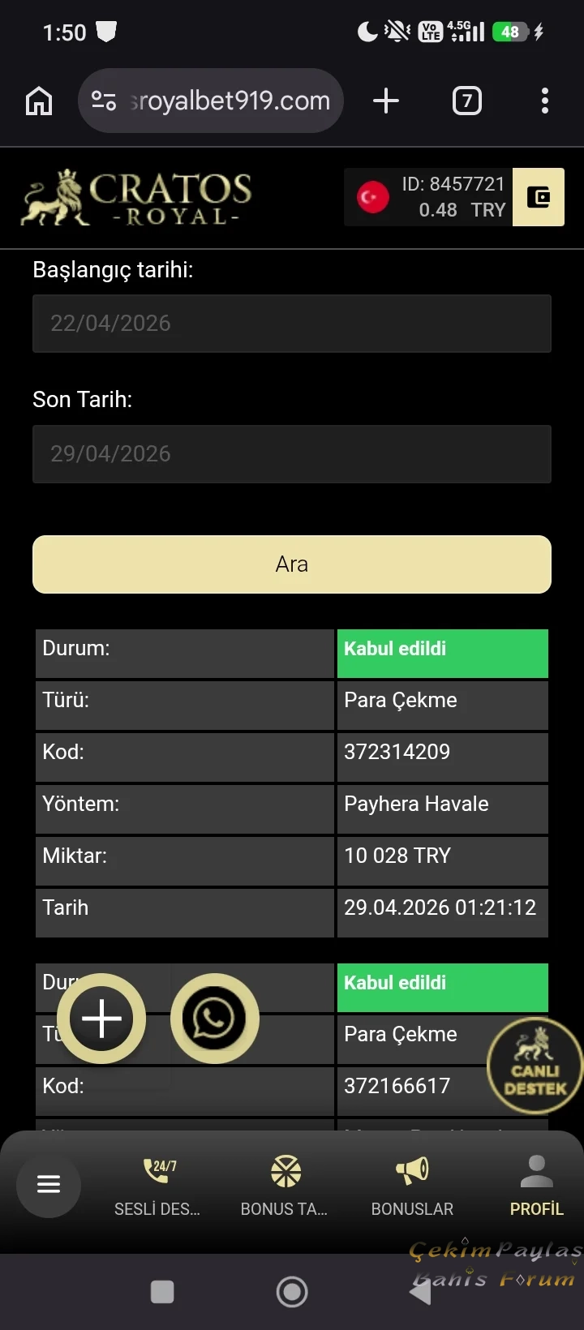Image resolution: width=584 pixels, height=1330 pixels.
Task: Open the hamburger menu in bottom bar
Action: [48, 1185]
